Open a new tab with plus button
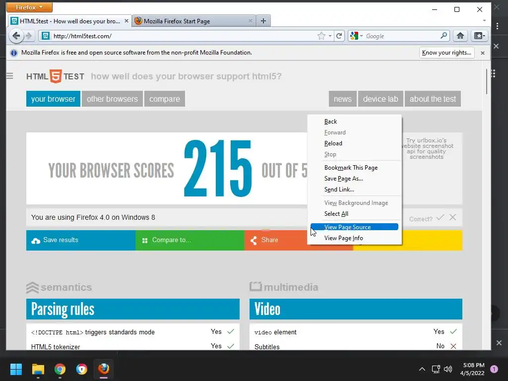 point(263,21)
